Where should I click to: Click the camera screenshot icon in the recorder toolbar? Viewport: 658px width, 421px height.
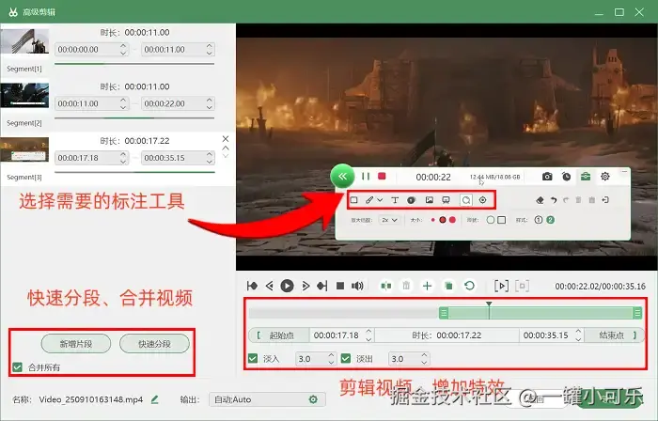[547, 177]
